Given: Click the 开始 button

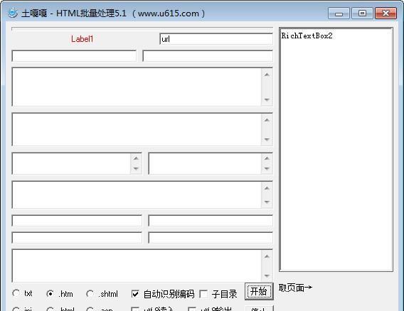Looking at the screenshot, I should pyautogui.click(x=259, y=291).
